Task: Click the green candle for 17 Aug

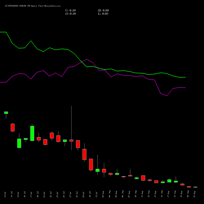Action: [x=169, y=181]
